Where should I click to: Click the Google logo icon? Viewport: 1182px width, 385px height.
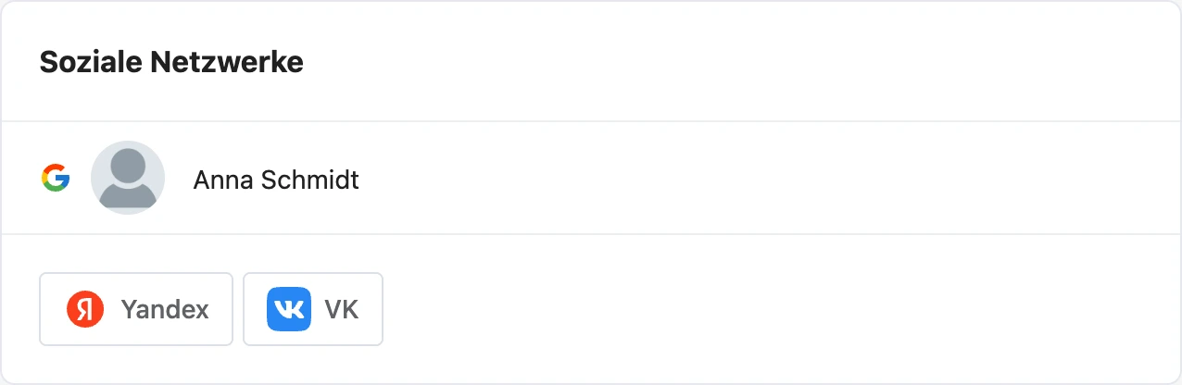(56, 178)
